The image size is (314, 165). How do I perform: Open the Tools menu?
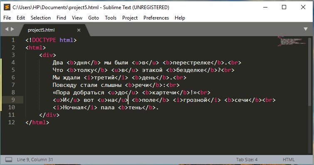coord(111,18)
